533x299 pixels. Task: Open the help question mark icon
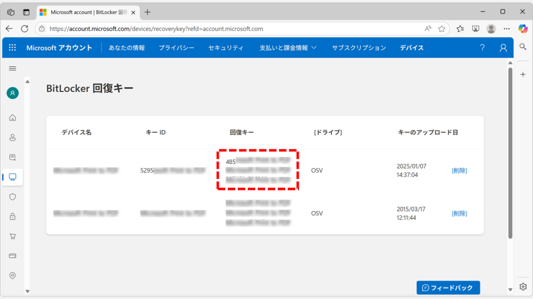(x=483, y=48)
